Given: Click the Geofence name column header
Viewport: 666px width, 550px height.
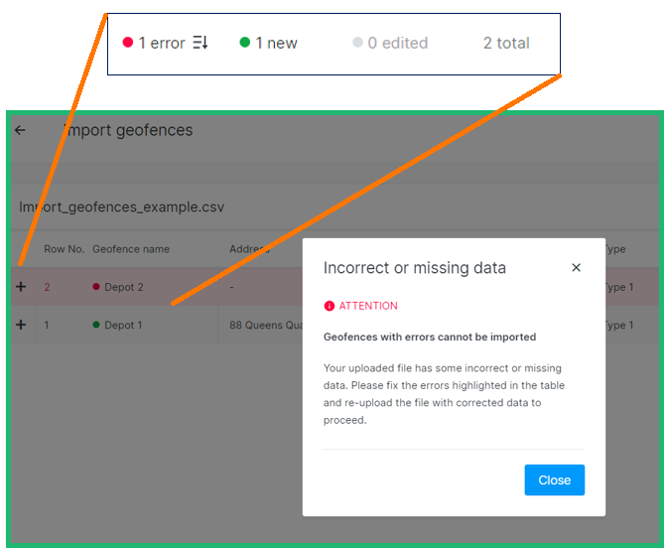Looking at the screenshot, I should click(131, 249).
